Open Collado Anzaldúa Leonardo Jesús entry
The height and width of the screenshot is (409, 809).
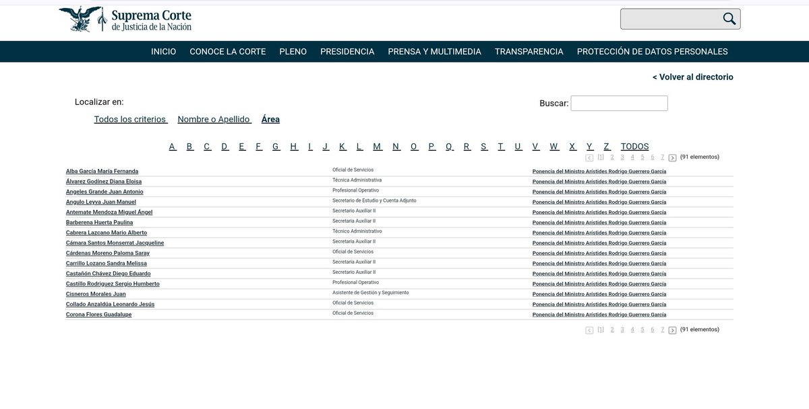[110, 304]
